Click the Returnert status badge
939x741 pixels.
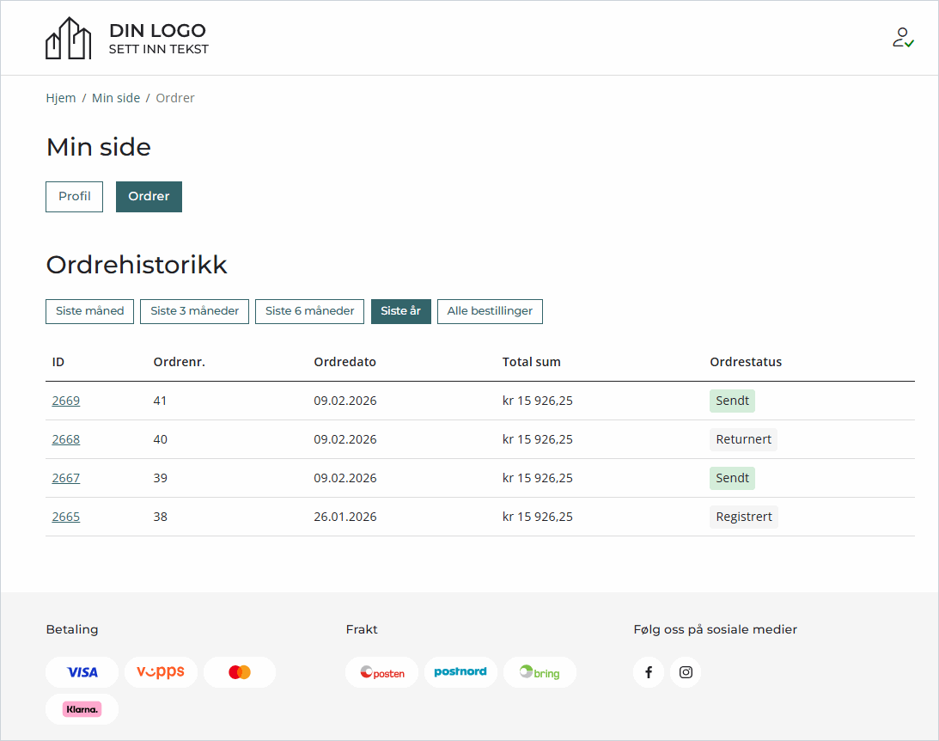click(743, 439)
